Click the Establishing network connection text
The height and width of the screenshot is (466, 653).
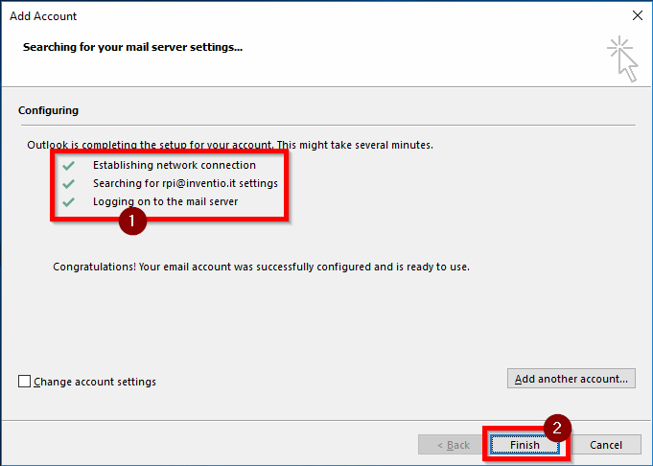174,165
